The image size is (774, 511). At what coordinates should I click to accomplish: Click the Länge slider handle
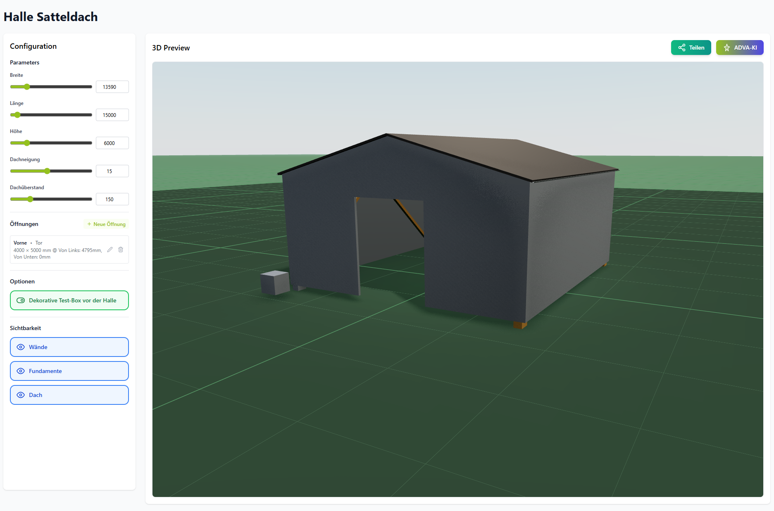coord(17,115)
